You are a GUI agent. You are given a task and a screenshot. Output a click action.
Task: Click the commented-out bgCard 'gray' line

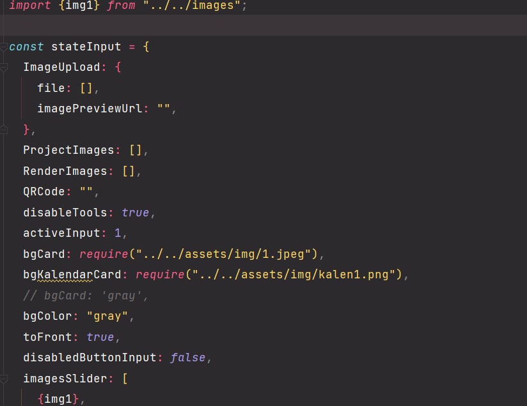tap(85, 296)
